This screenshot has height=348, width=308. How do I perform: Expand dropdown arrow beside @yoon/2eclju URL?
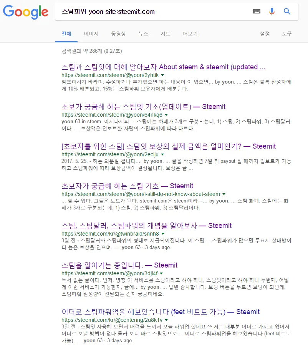(x=162, y=154)
